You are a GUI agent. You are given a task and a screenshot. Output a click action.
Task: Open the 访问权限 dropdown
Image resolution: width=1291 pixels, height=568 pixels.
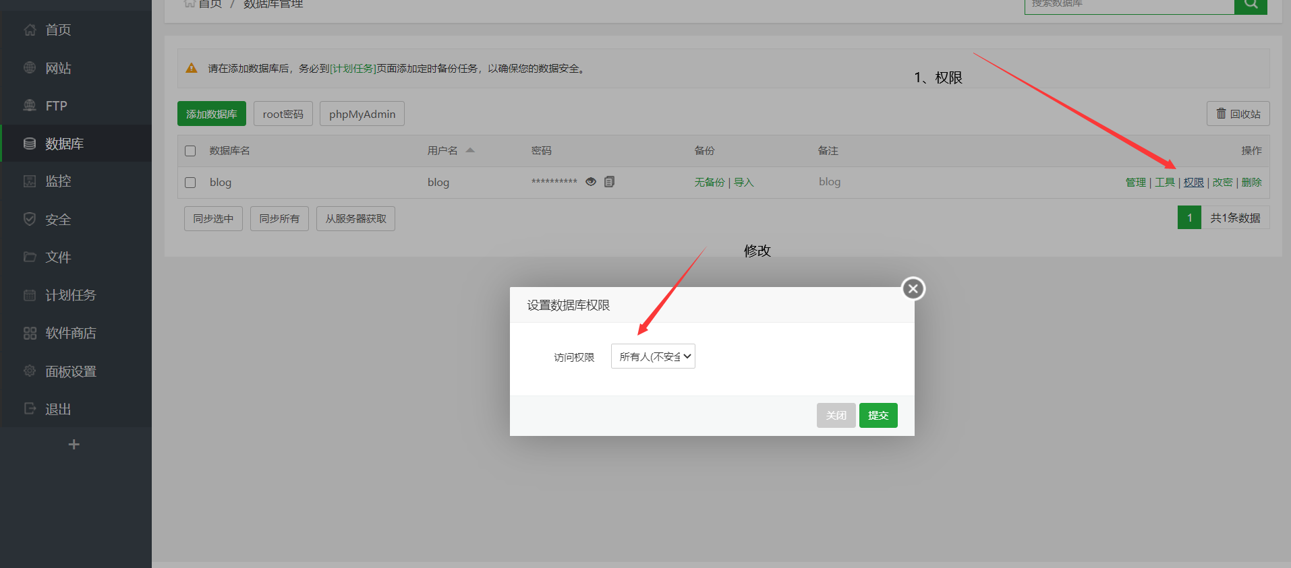coord(653,356)
